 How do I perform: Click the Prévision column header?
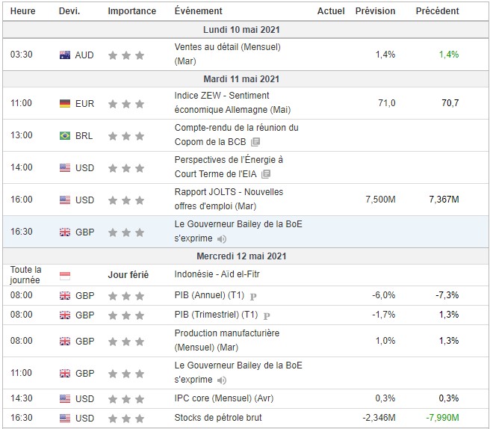376,11
